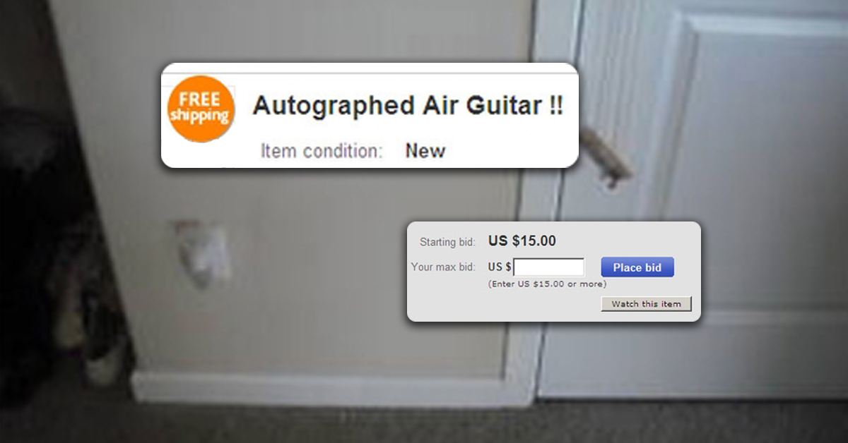This screenshot has height=443, width=848.
Task: Click the Your max bid label
Action: (443, 267)
